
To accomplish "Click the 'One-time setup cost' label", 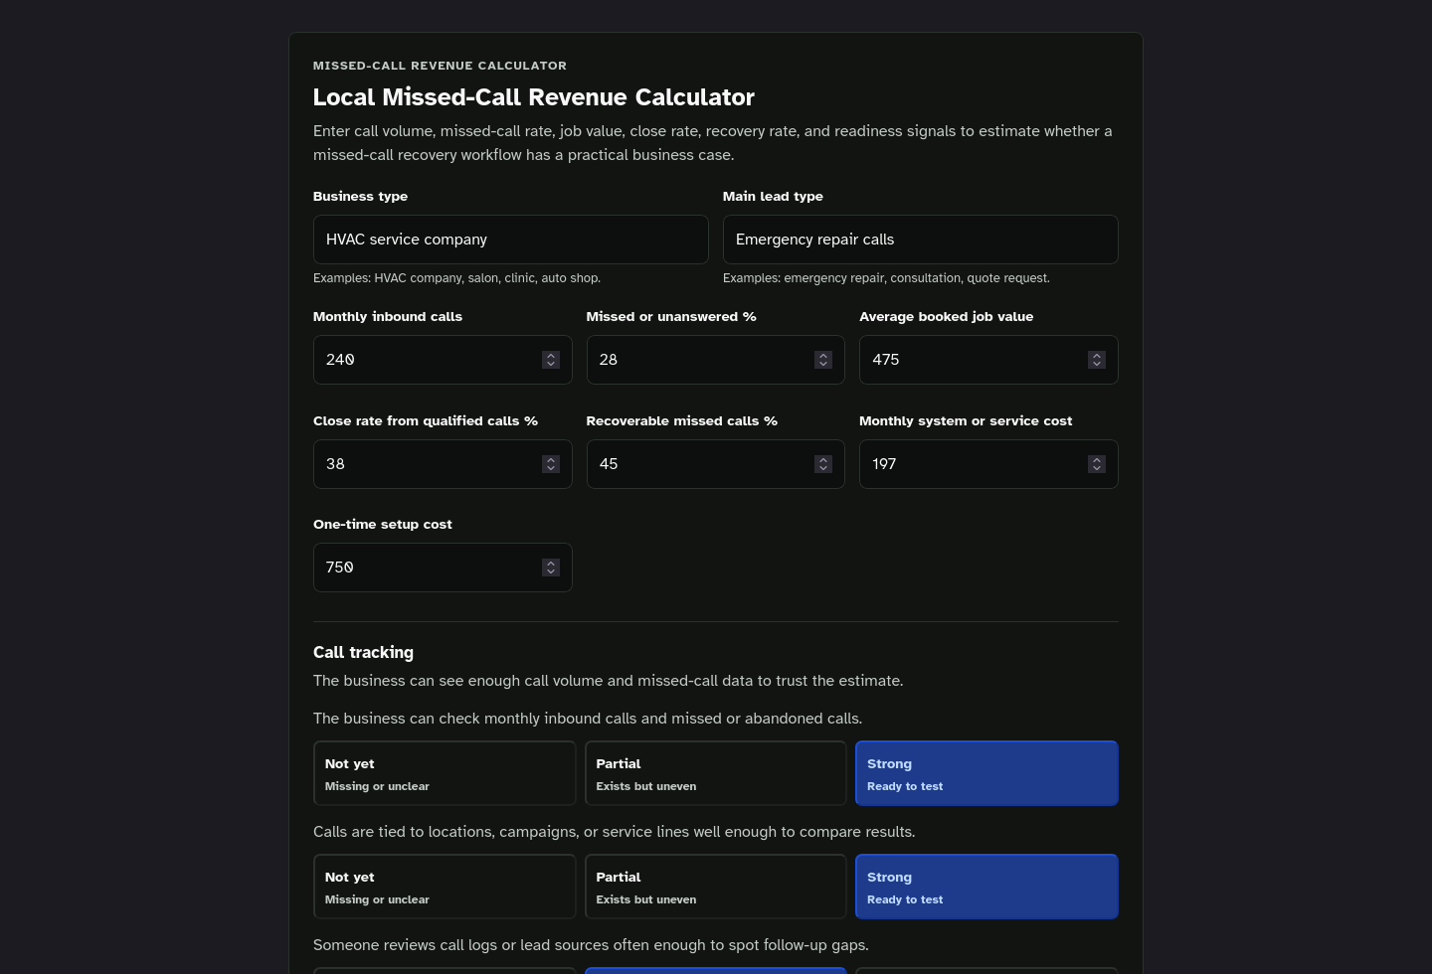I will [x=383, y=525].
